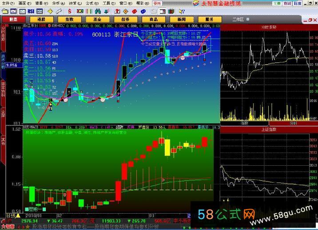Click the 9.856 price label on the axis
Image resolution: width=318 pixels, height=230 pixels.
tap(13, 65)
